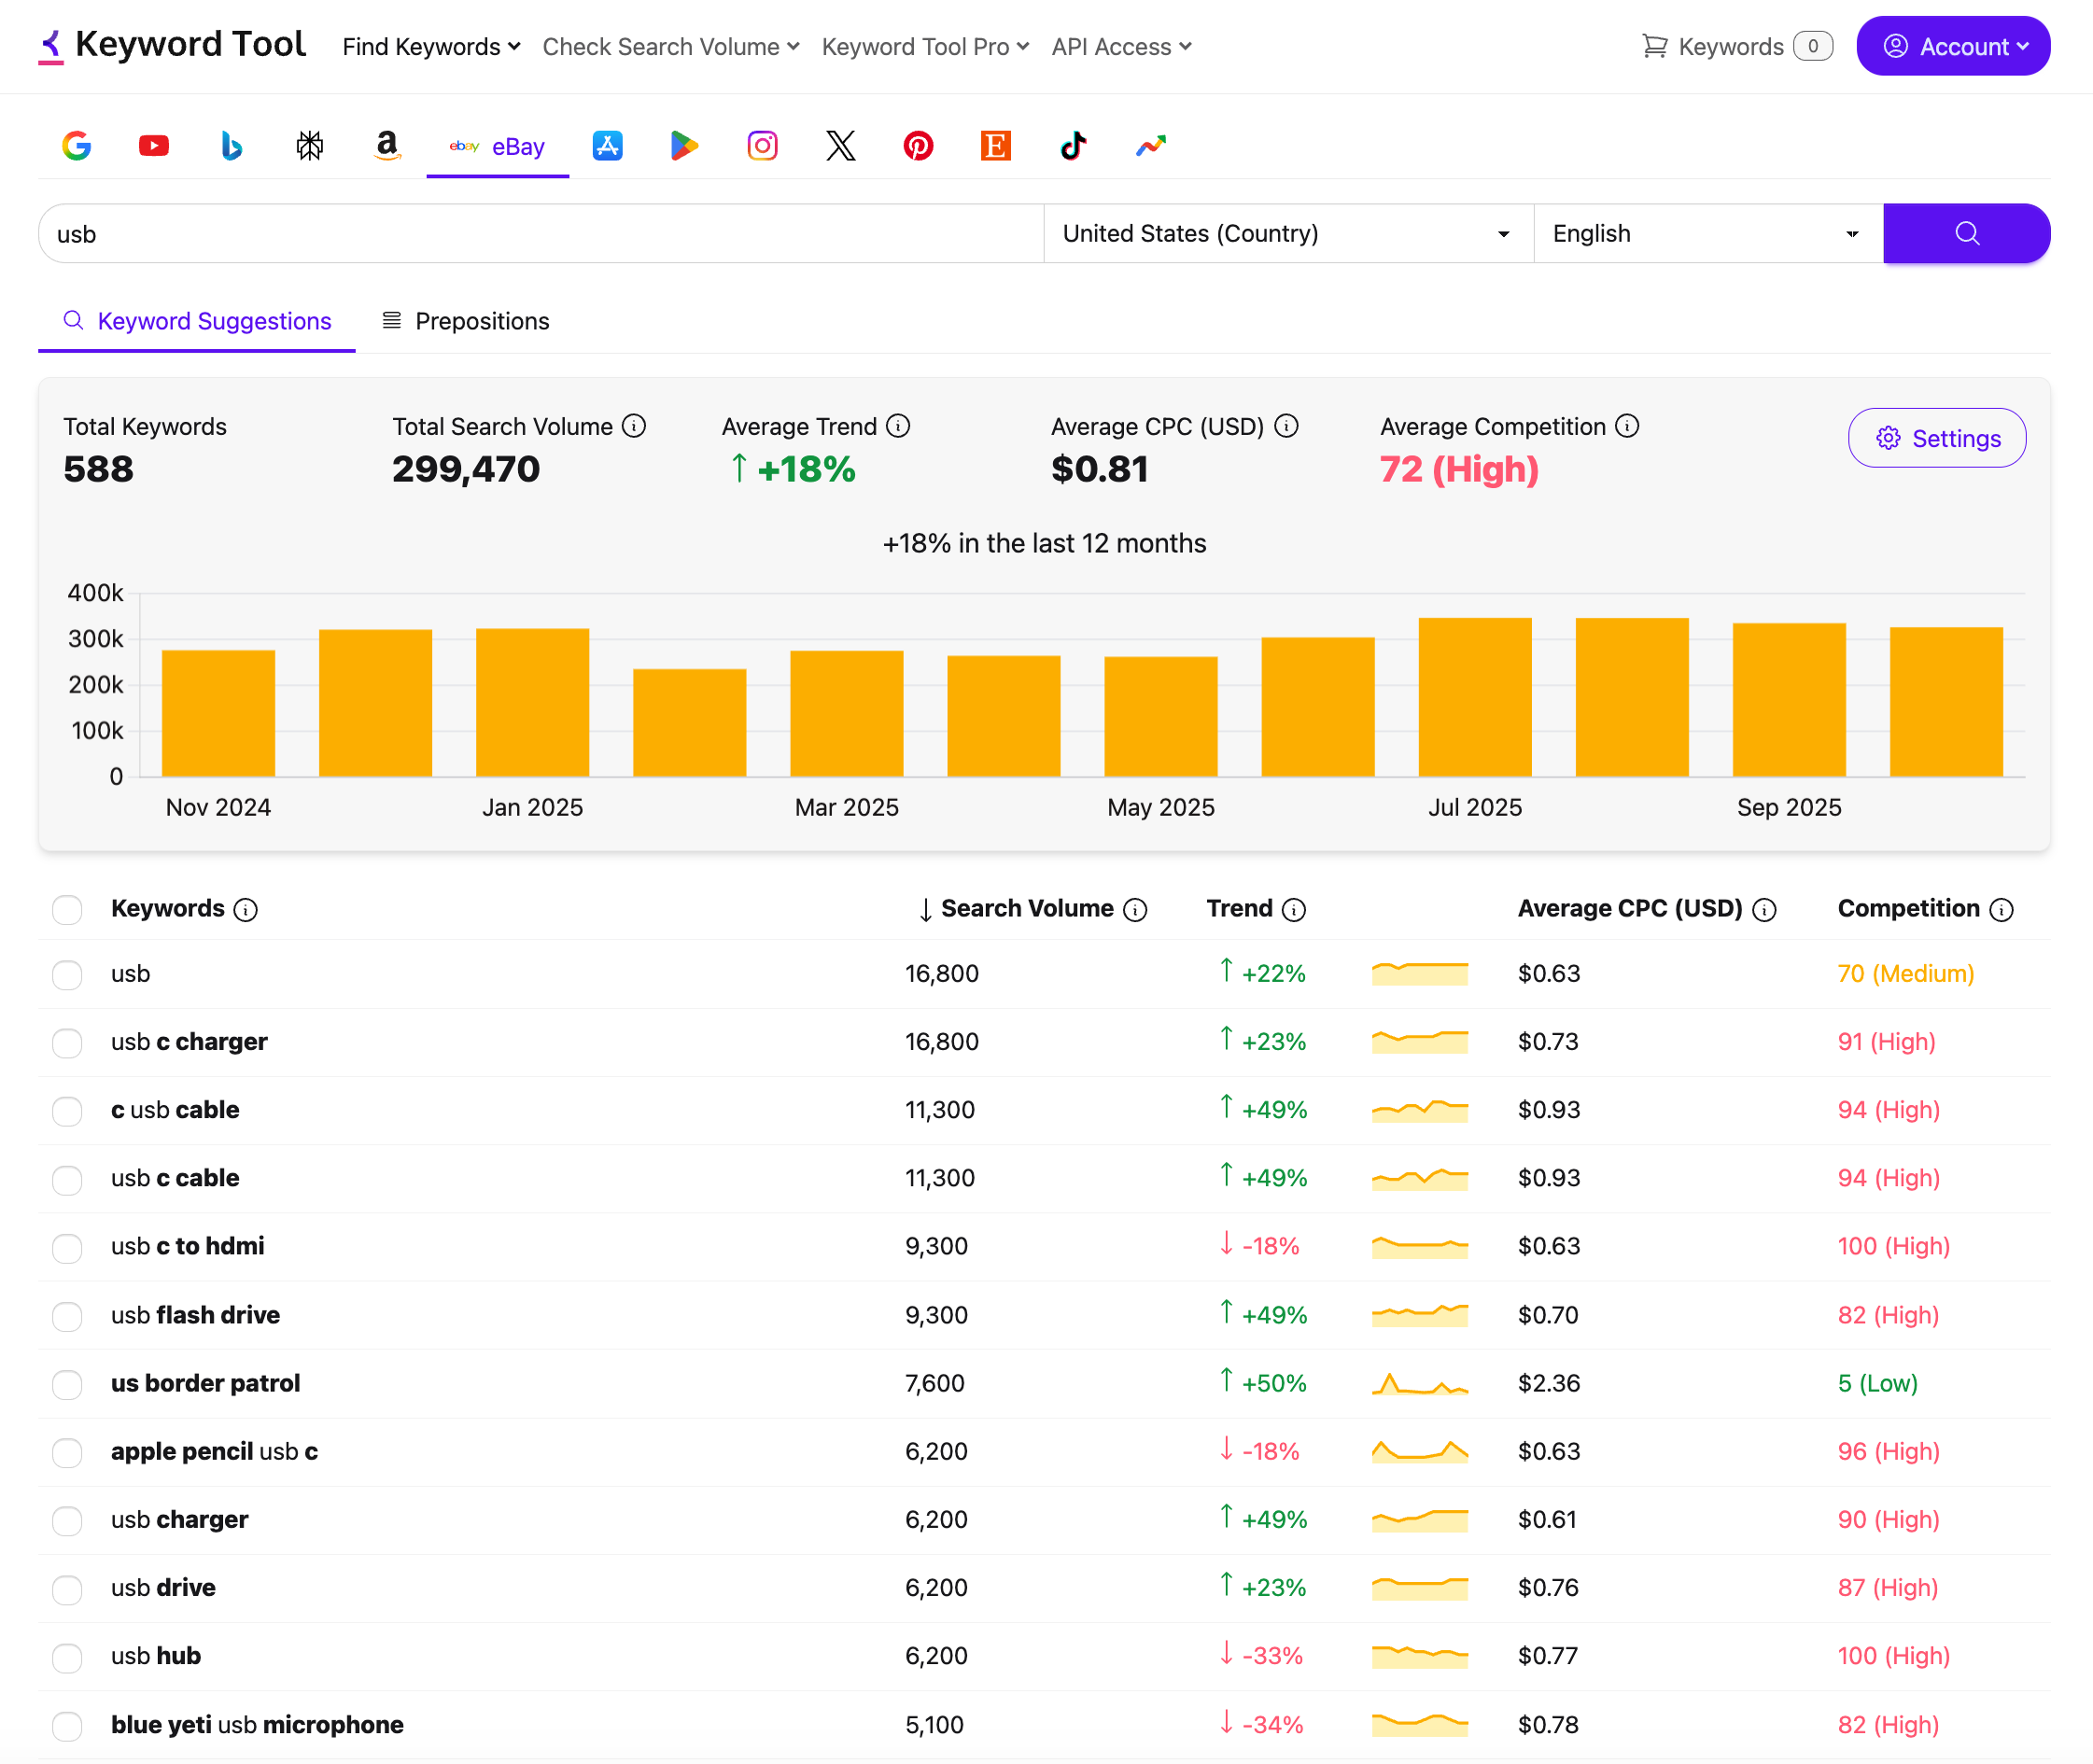The width and height of the screenshot is (2093, 1764).
Task: Open the Etsy keyword source icon
Action: (995, 146)
